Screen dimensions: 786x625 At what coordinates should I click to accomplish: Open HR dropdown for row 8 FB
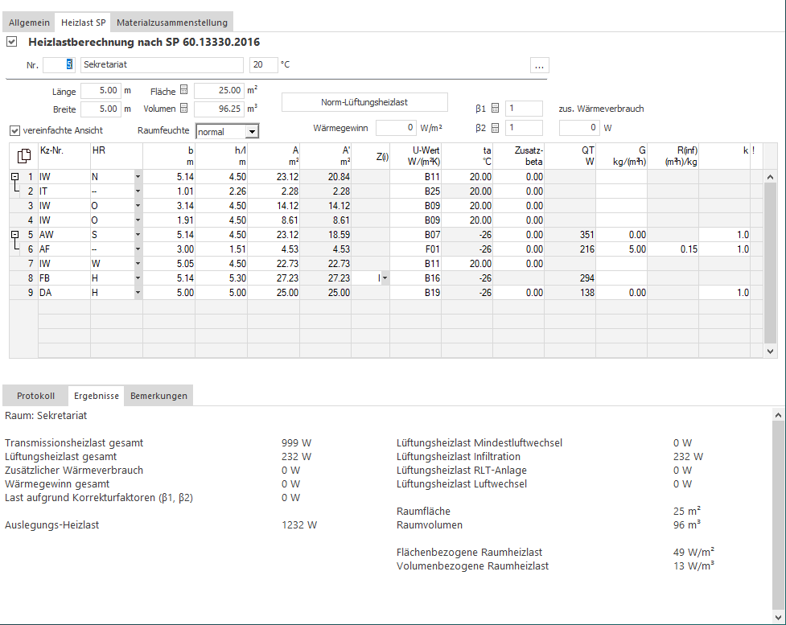pos(138,278)
